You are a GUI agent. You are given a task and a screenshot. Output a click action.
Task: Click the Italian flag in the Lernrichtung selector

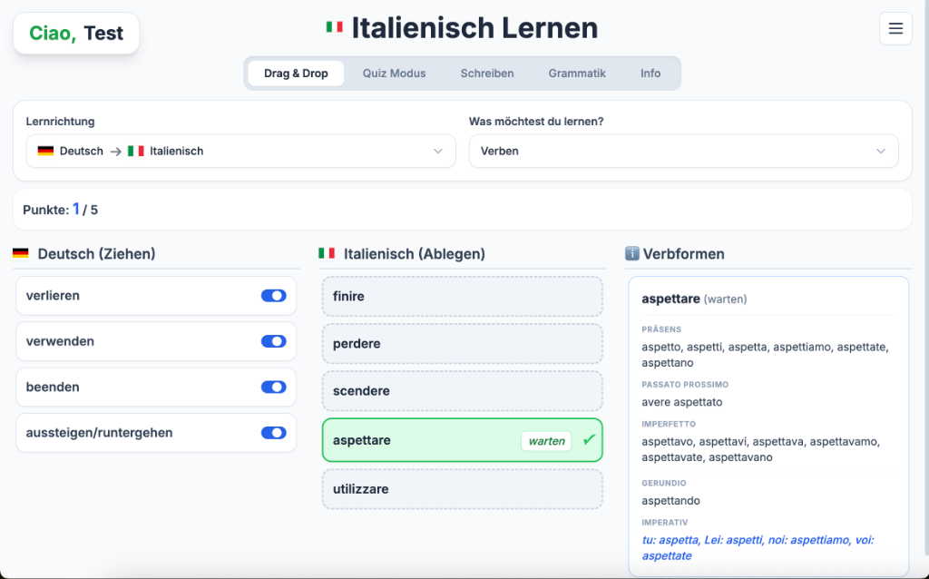(x=136, y=152)
